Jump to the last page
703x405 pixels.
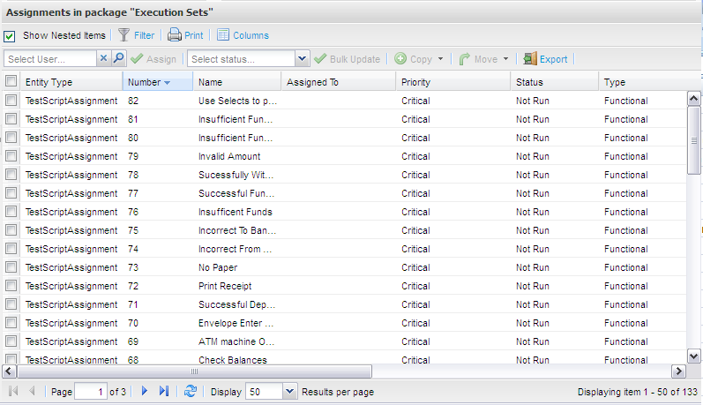164,391
